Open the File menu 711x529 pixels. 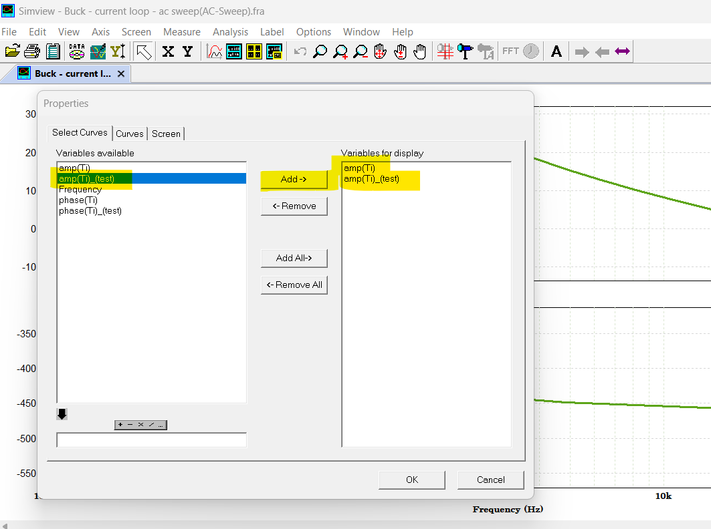coord(9,31)
